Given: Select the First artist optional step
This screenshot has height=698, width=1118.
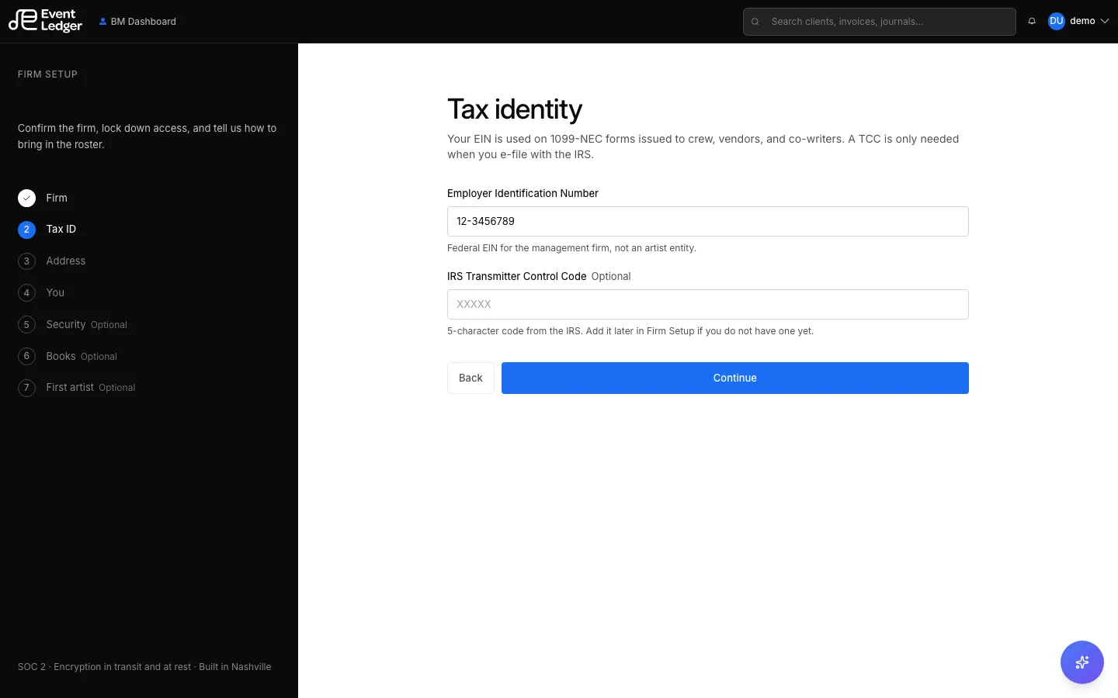Looking at the screenshot, I should pyautogui.click(x=91, y=388).
